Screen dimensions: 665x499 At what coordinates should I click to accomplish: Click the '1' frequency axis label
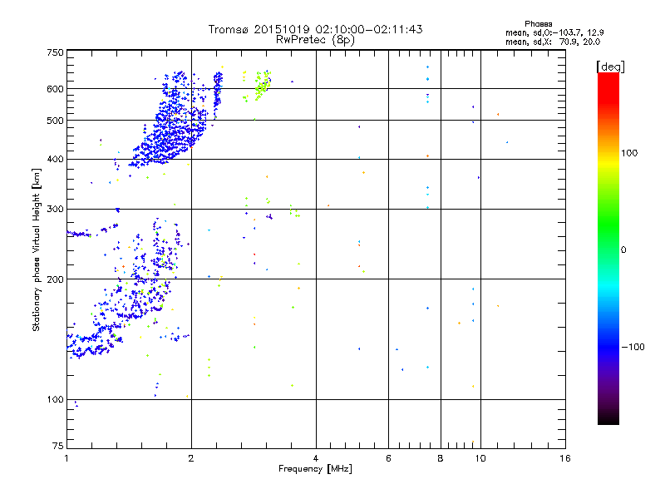point(66,458)
